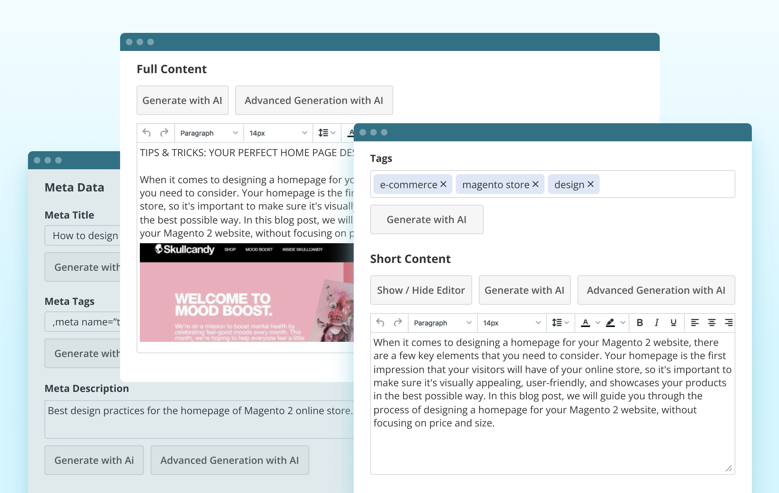Remove the e-commerce tag
This screenshot has width=779, height=493.
pos(443,184)
